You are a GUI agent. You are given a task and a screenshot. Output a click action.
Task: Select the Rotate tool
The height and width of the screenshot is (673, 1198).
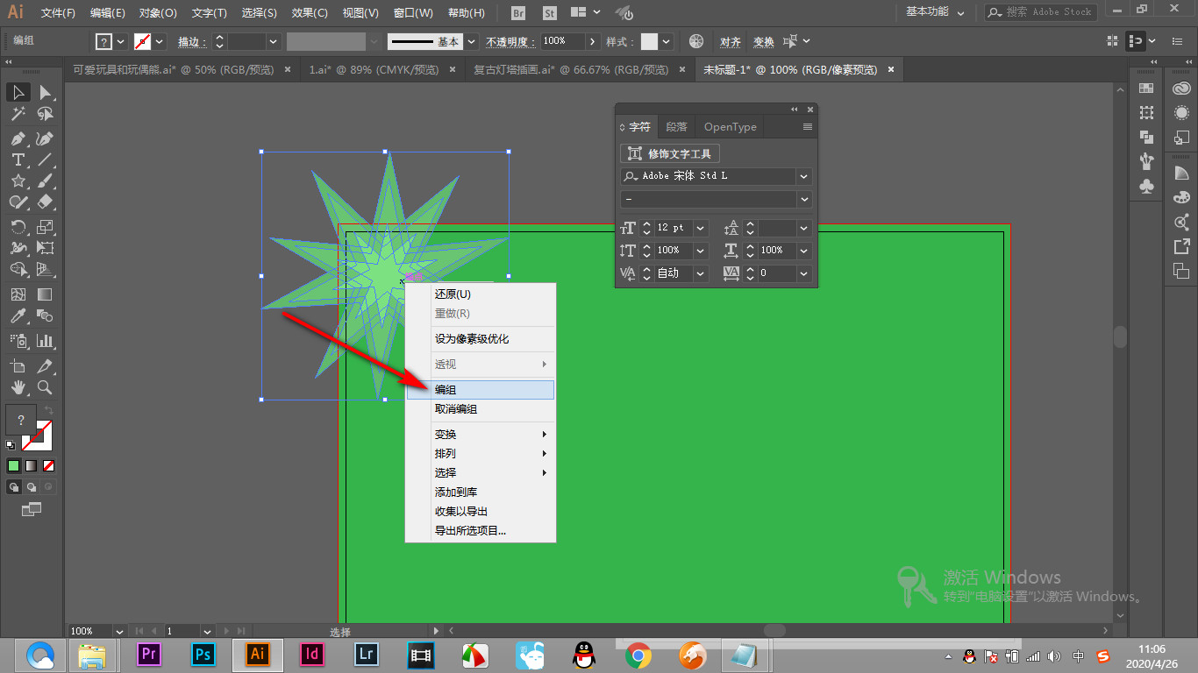(18, 227)
